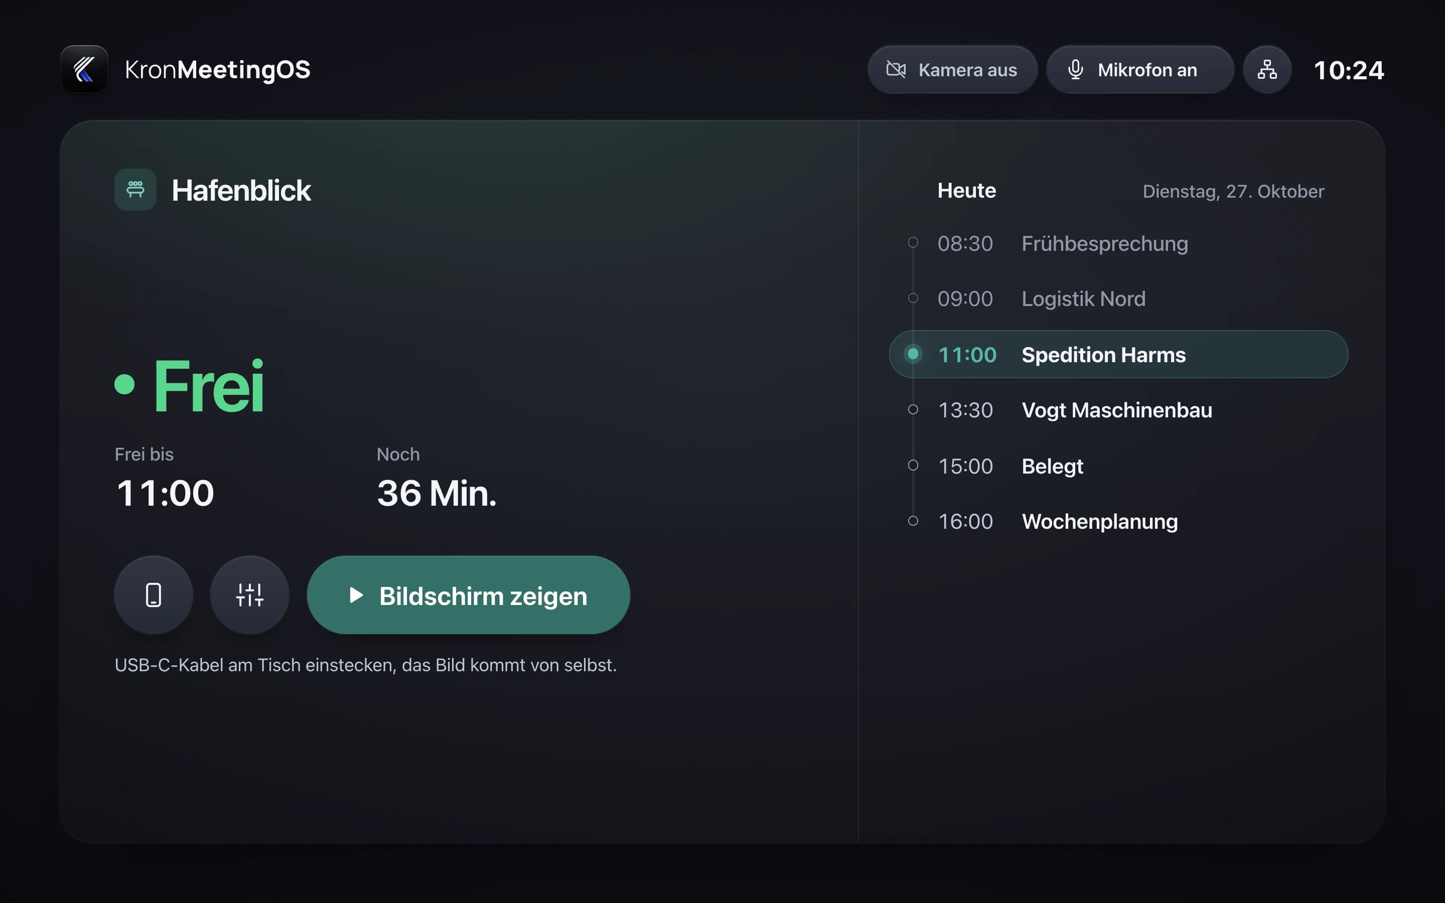This screenshot has width=1445, height=903.
Task: Open the 11:00 Spedition Harms meeting
Action: [1118, 354]
